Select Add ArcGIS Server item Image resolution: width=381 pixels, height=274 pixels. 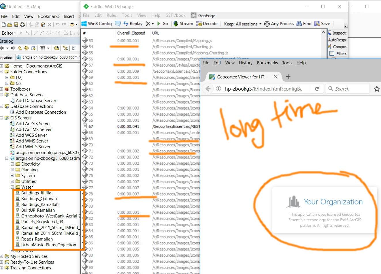click(x=33, y=124)
